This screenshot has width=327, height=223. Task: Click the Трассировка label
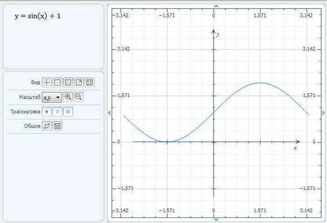pyautogui.click(x=25, y=112)
